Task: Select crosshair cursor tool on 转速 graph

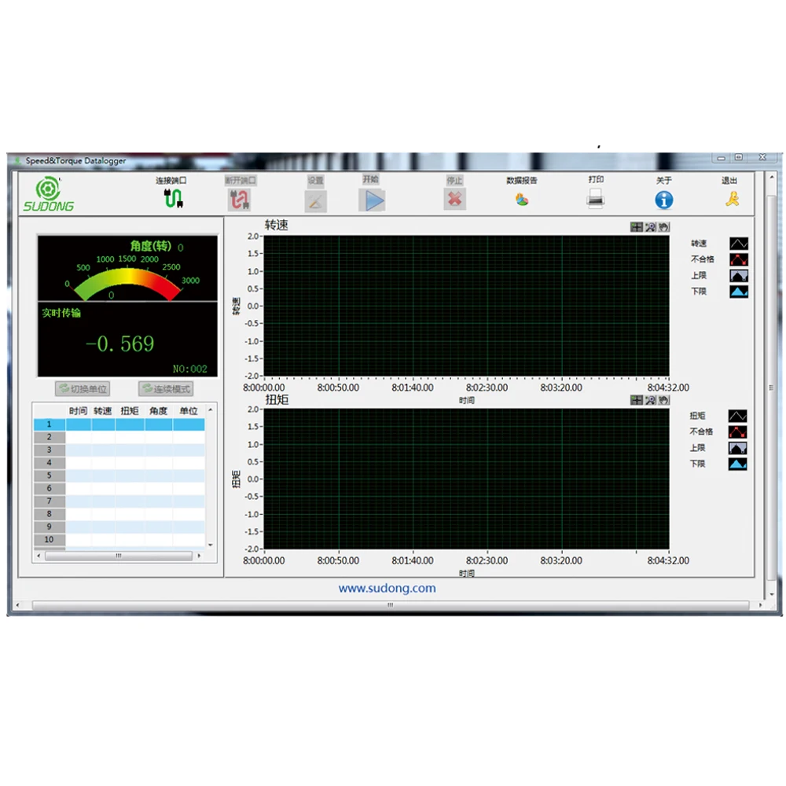Action: pos(636,227)
